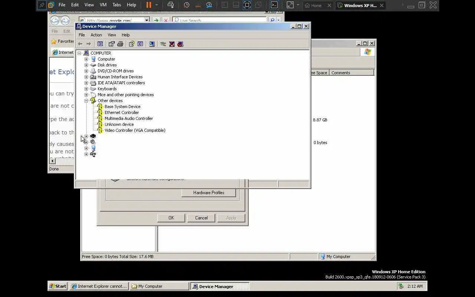475x297 pixels.
Task: Select Multimedia Audio Controller device
Action: point(129,118)
